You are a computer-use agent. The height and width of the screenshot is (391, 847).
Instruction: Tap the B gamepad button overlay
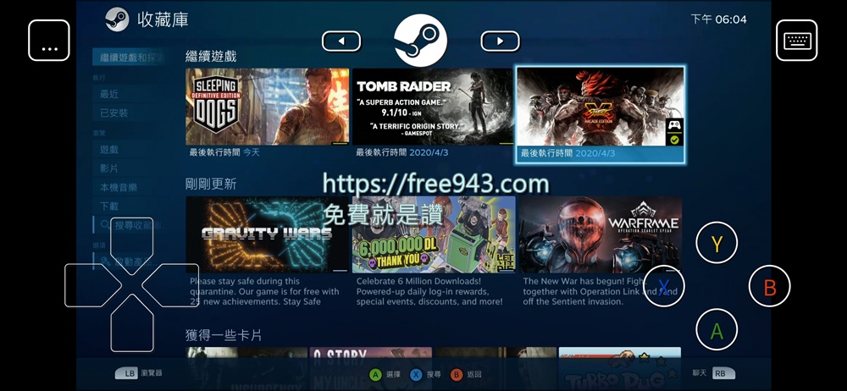[x=770, y=286]
